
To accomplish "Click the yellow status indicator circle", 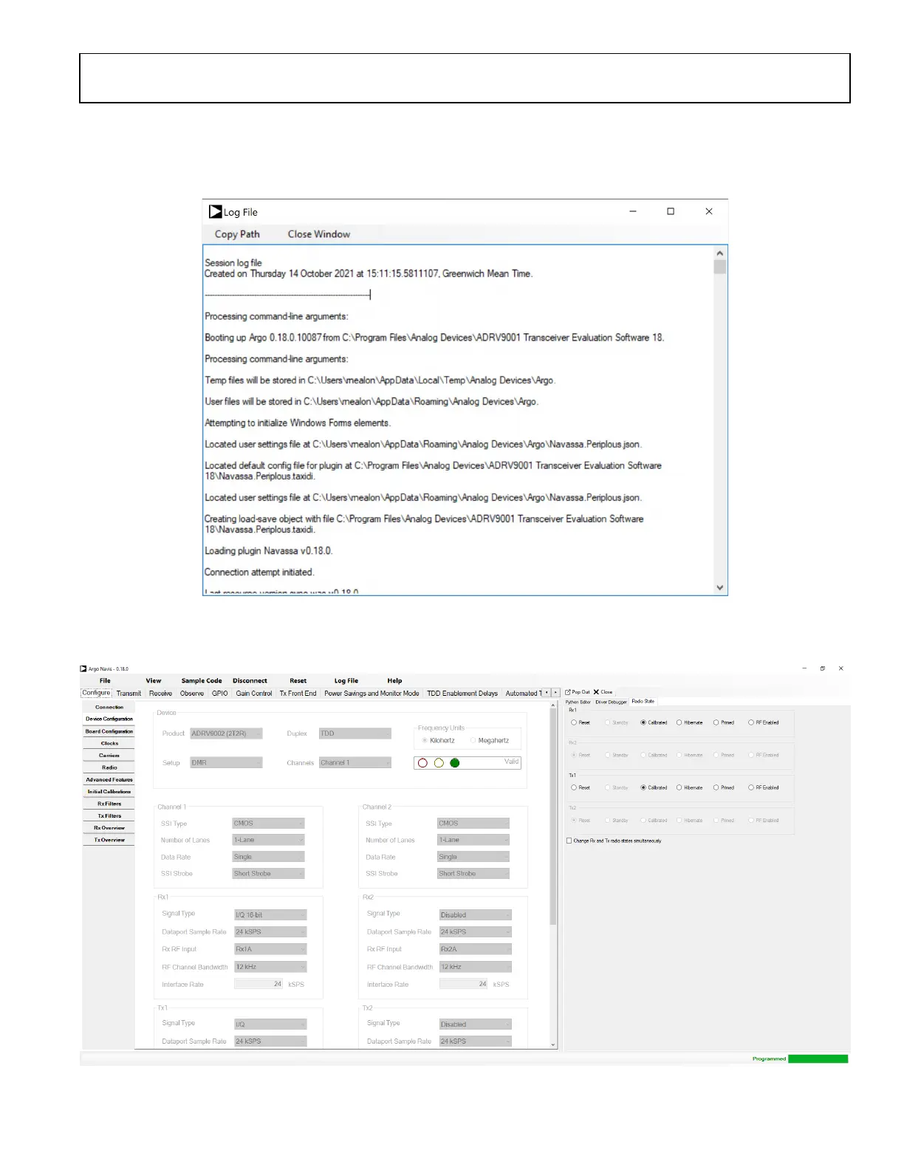I will tap(439, 763).
